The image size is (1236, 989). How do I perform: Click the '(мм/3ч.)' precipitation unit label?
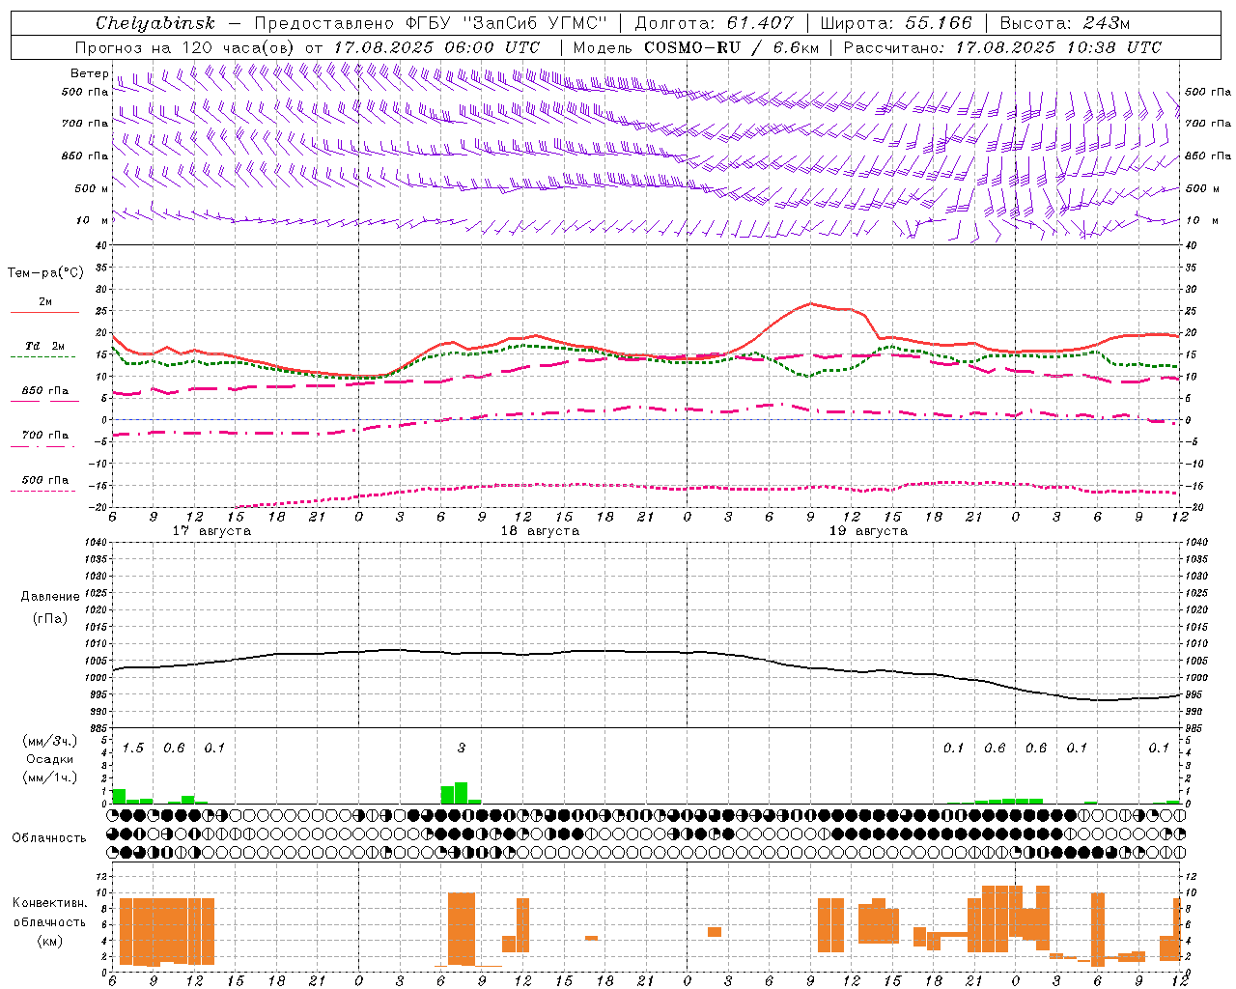click(x=49, y=741)
